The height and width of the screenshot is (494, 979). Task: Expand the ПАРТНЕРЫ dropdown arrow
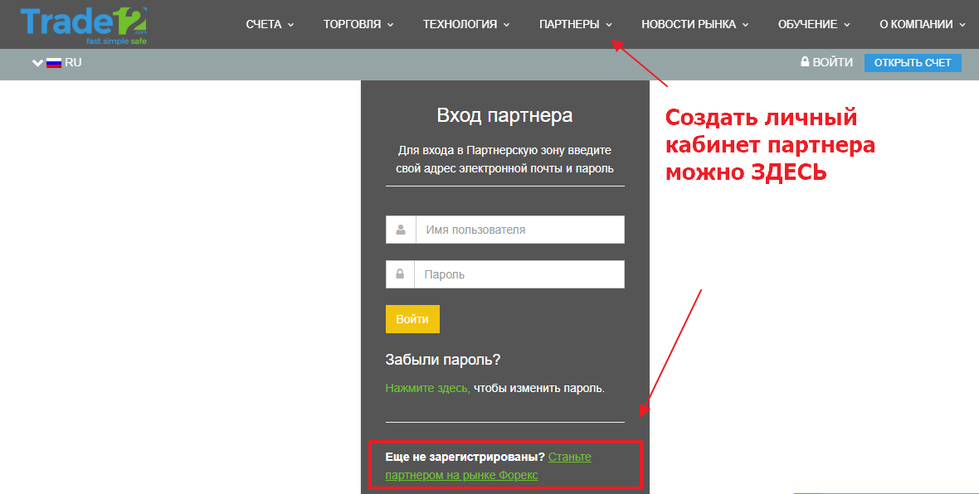pyautogui.click(x=609, y=25)
